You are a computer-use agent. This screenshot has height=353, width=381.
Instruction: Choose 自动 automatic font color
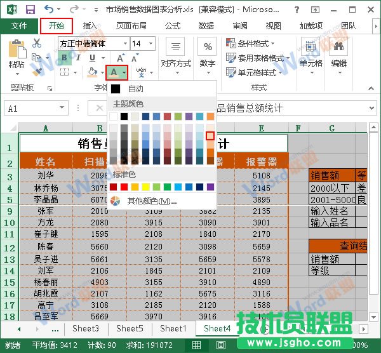click(x=161, y=89)
